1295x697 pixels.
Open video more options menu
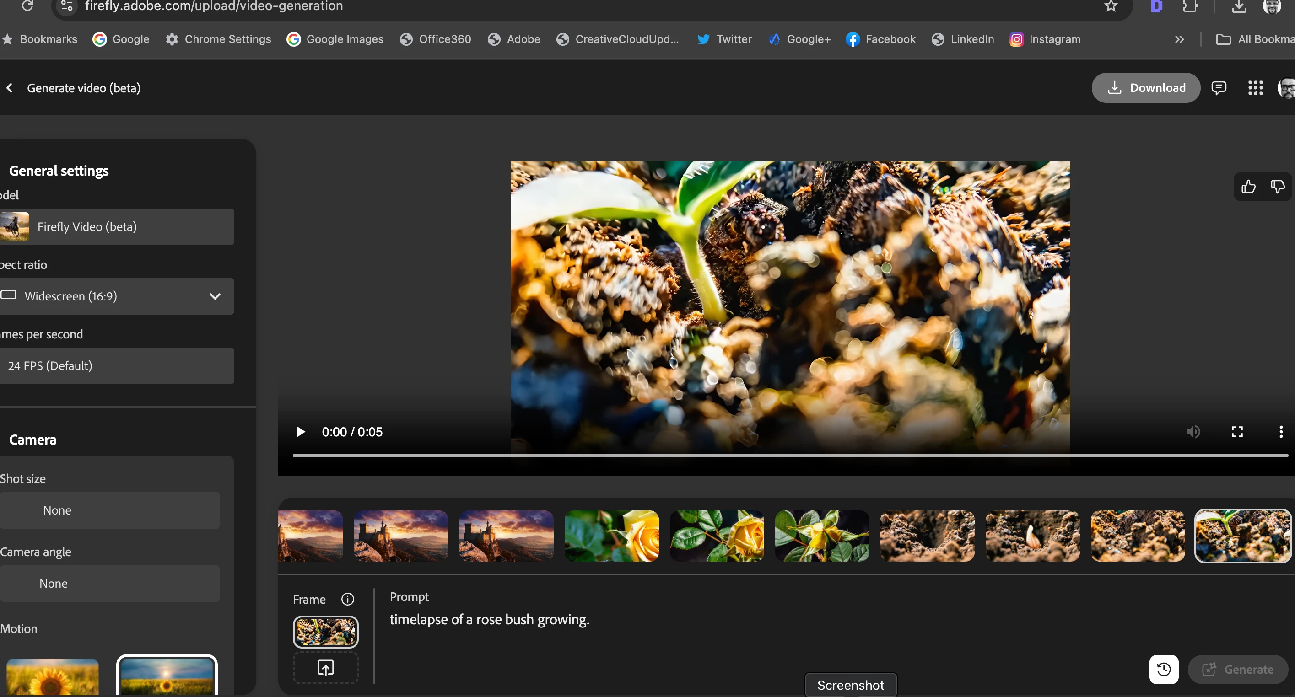coord(1280,432)
